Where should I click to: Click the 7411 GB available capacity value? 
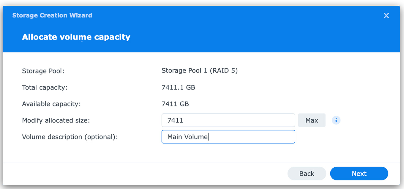click(175, 104)
